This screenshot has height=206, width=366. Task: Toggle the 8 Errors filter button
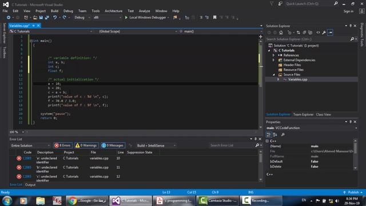pos(63,145)
